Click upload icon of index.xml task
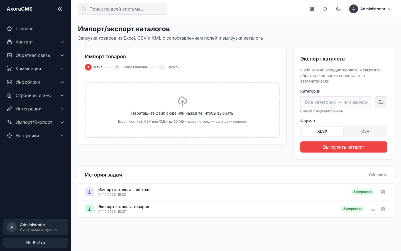The height and width of the screenshot is (251, 401). (x=89, y=192)
